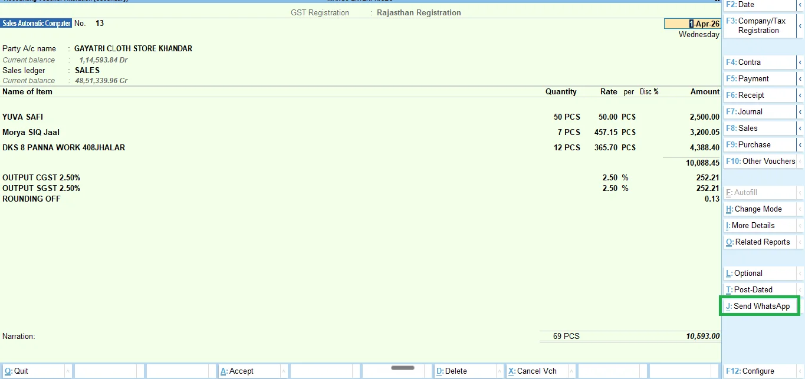Screen dimensions: 805x379
Task: Open F10 Other Vouchers list
Action: pos(760,162)
